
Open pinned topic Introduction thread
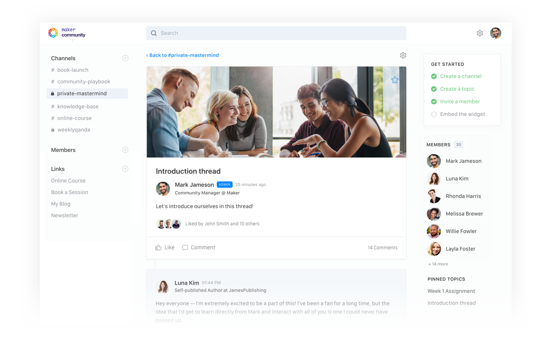452,303
